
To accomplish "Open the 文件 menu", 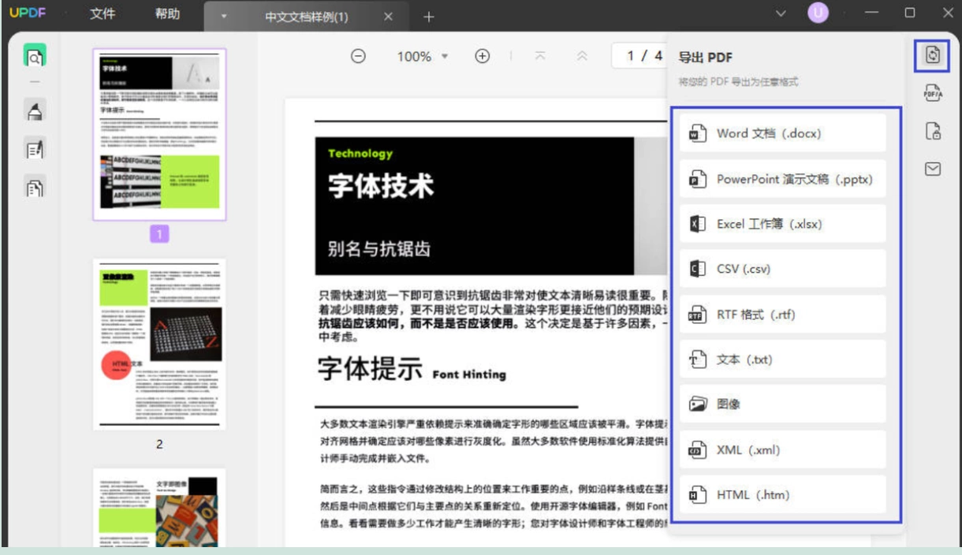I will tap(103, 14).
